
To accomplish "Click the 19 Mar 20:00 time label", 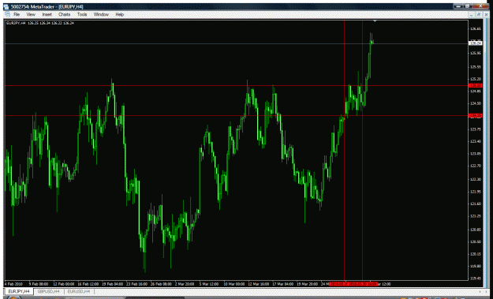I will (308, 284).
